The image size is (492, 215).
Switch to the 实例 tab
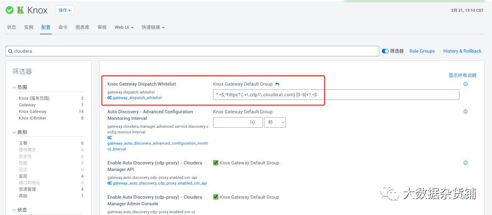29,27
